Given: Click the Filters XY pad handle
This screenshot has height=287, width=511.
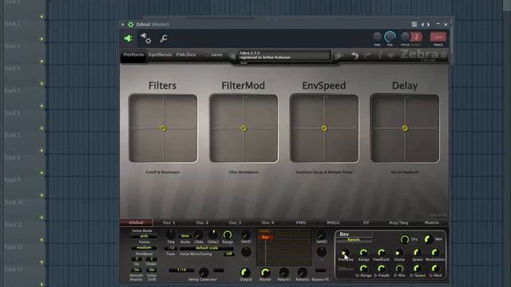Looking at the screenshot, I should coord(163,128).
